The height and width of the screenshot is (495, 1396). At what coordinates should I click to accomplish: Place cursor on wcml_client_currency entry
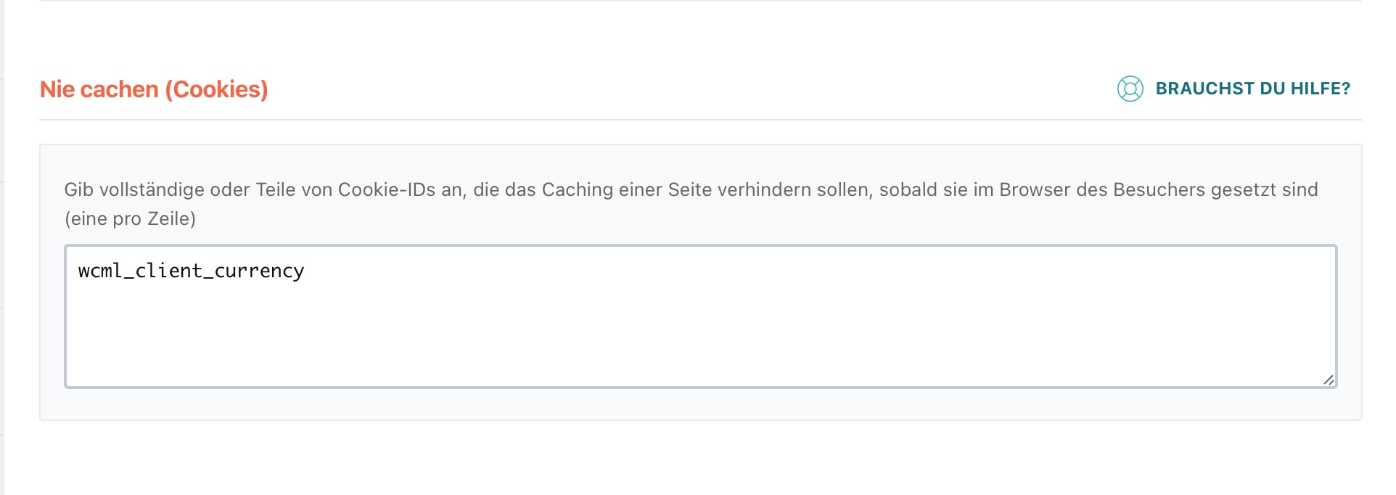[191, 271]
